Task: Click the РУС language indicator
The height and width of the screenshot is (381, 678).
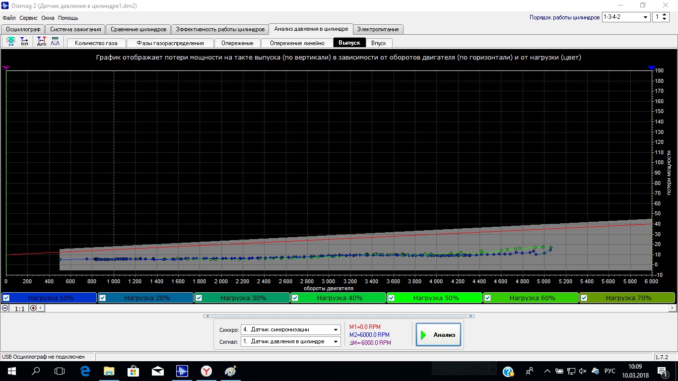Action: 610,371
